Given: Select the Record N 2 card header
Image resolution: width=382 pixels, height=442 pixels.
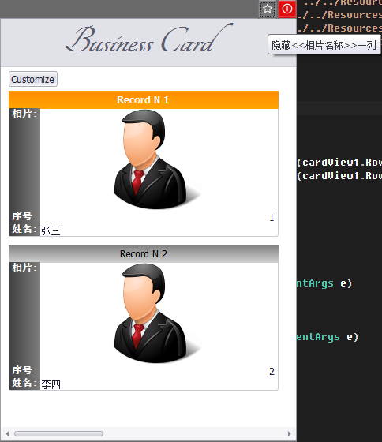Looking at the screenshot, I should coord(144,253).
